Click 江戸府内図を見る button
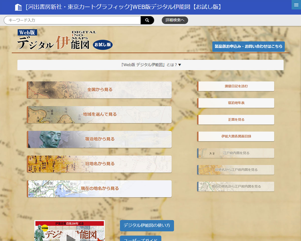The image size is (301, 241). pyautogui.click(x=236, y=153)
